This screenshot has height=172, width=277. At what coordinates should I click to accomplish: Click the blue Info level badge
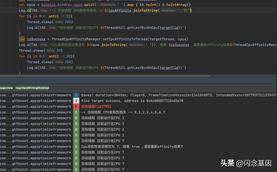pos(76,95)
